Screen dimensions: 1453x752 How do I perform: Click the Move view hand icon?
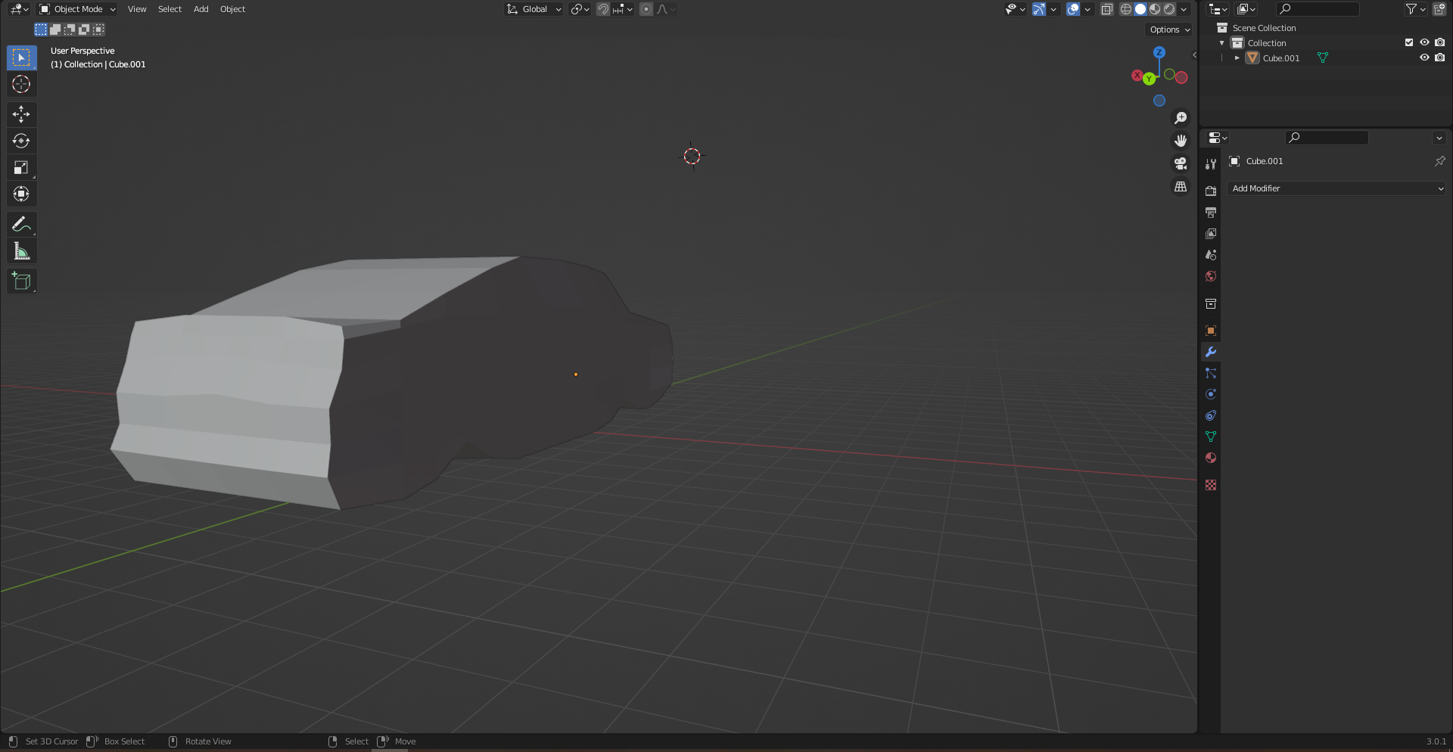pos(1181,141)
